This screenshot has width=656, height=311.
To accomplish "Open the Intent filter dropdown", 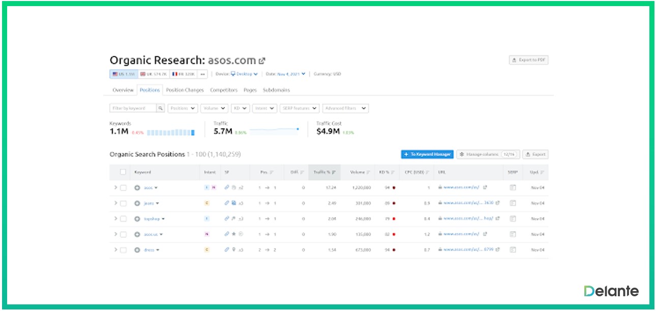I will click(x=264, y=108).
